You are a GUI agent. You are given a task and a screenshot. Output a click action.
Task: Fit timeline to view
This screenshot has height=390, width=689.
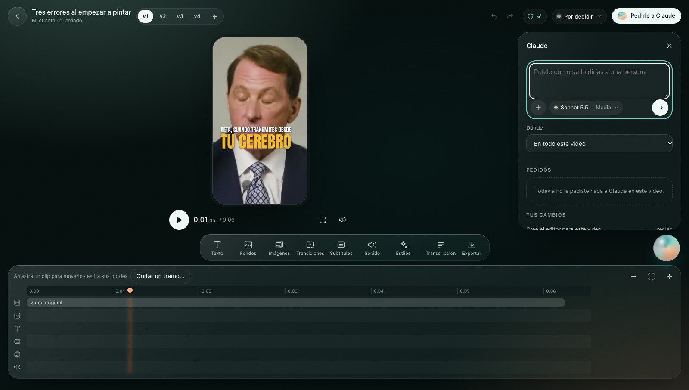pyautogui.click(x=651, y=276)
